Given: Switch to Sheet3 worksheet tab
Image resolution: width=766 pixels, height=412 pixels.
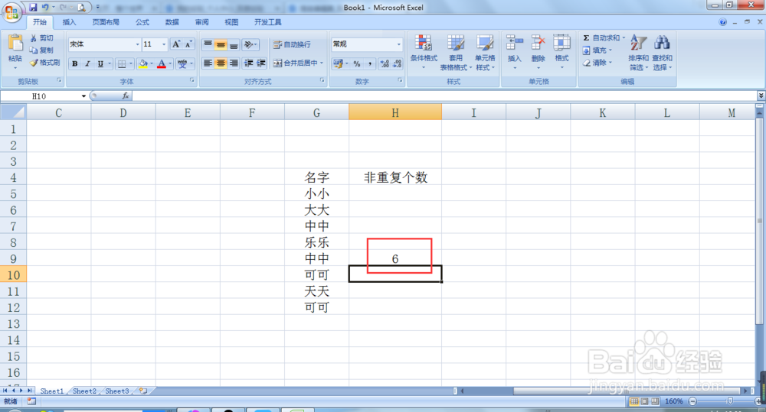Looking at the screenshot, I should point(117,391).
